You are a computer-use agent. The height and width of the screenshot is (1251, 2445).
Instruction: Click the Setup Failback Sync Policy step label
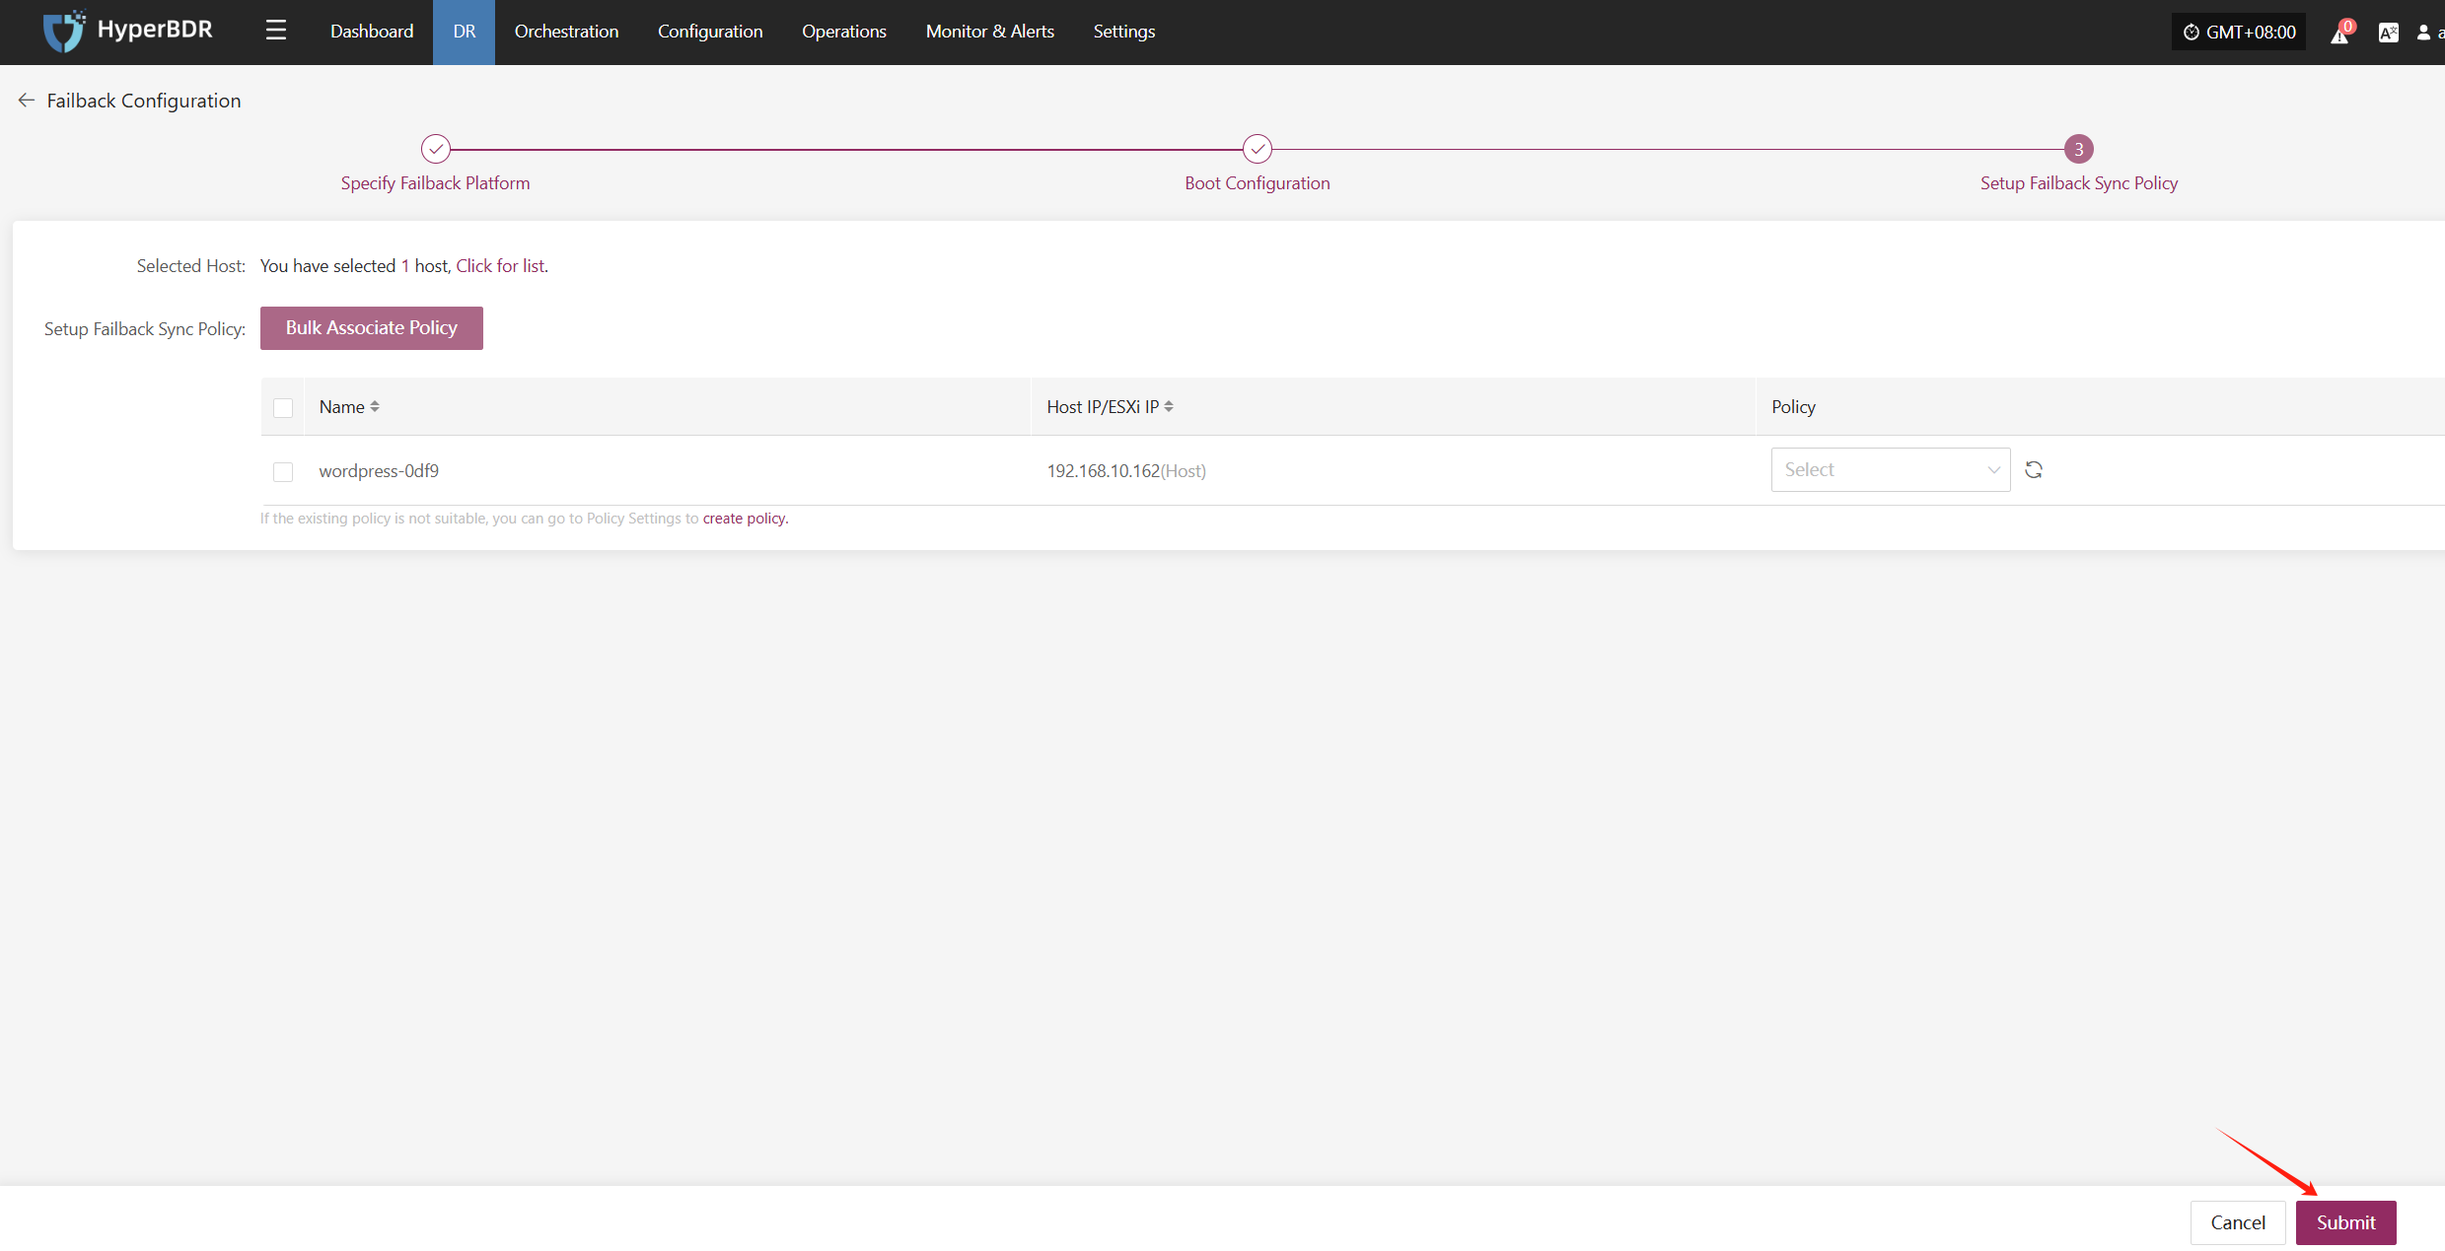tap(2079, 183)
